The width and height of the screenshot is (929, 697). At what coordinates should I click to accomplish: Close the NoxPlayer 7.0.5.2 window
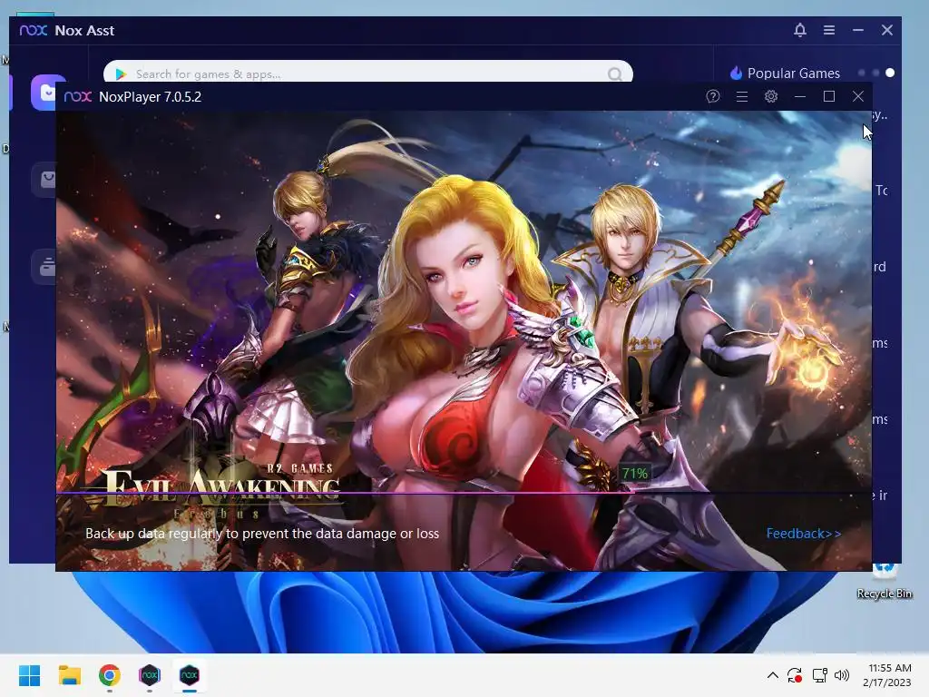coord(858,96)
